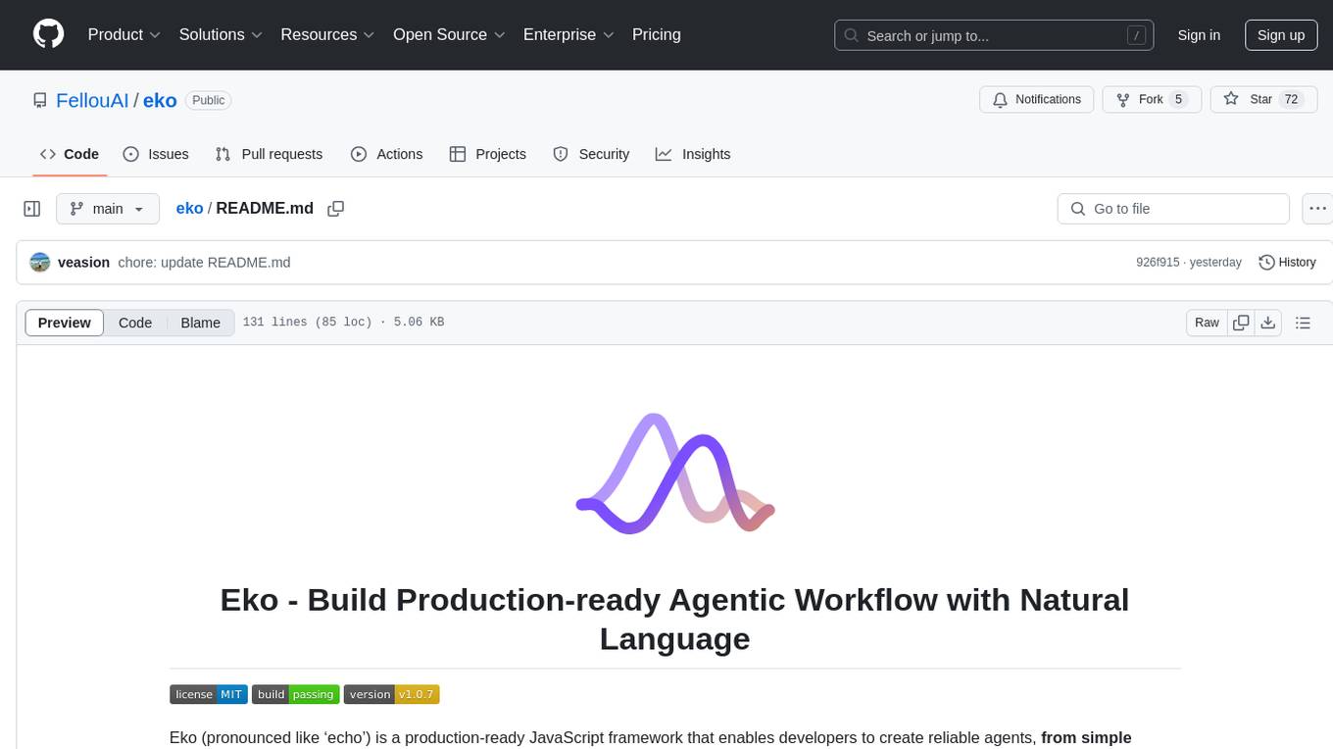Image resolution: width=1333 pixels, height=749 pixels.
Task: Switch to the Pull requests tab
Action: tap(269, 154)
